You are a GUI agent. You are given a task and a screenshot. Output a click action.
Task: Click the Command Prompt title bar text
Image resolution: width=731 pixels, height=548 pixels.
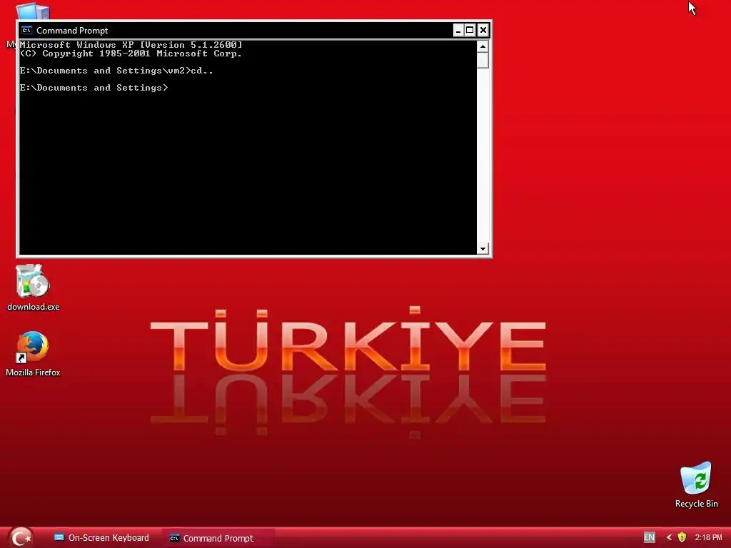coord(72,30)
